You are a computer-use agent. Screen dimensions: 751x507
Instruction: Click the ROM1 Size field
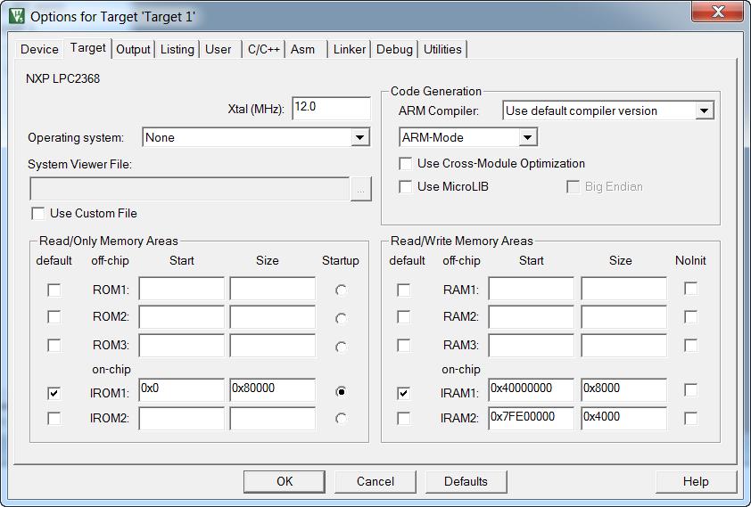273,289
